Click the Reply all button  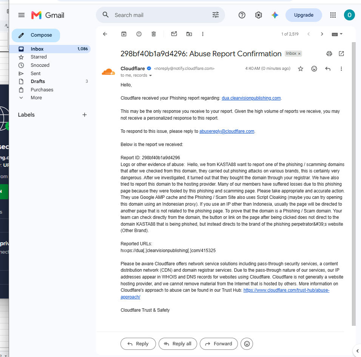pos(178,344)
